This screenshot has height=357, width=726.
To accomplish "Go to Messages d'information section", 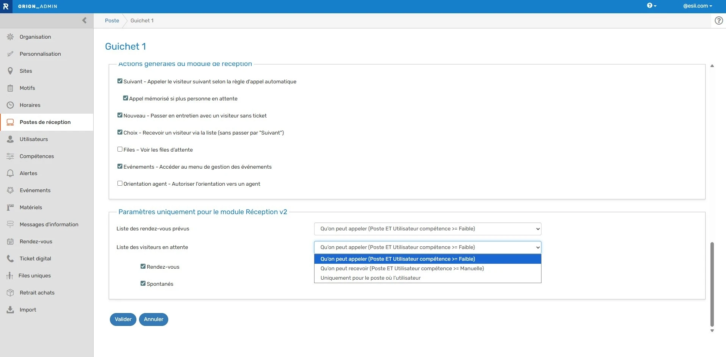I will click(49, 224).
